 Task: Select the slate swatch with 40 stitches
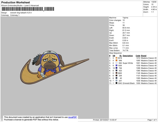pos(116,78)
